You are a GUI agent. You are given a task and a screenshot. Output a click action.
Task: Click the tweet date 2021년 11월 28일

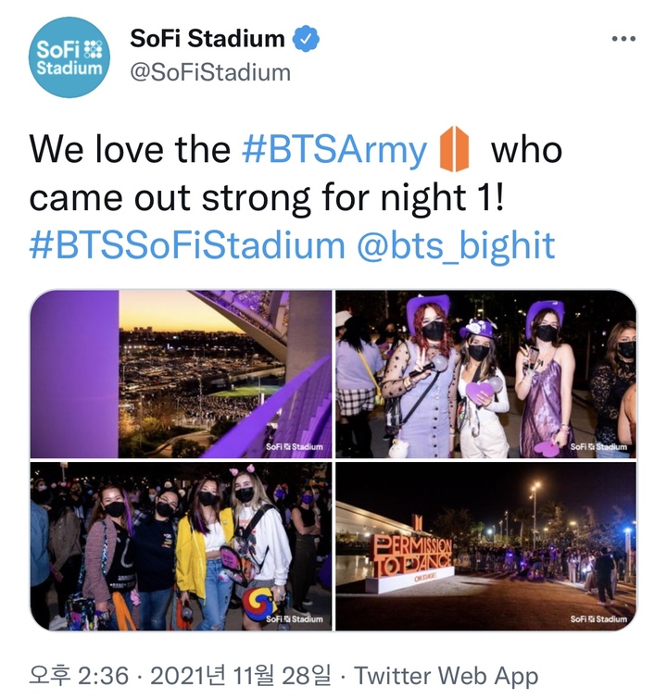tap(241, 675)
